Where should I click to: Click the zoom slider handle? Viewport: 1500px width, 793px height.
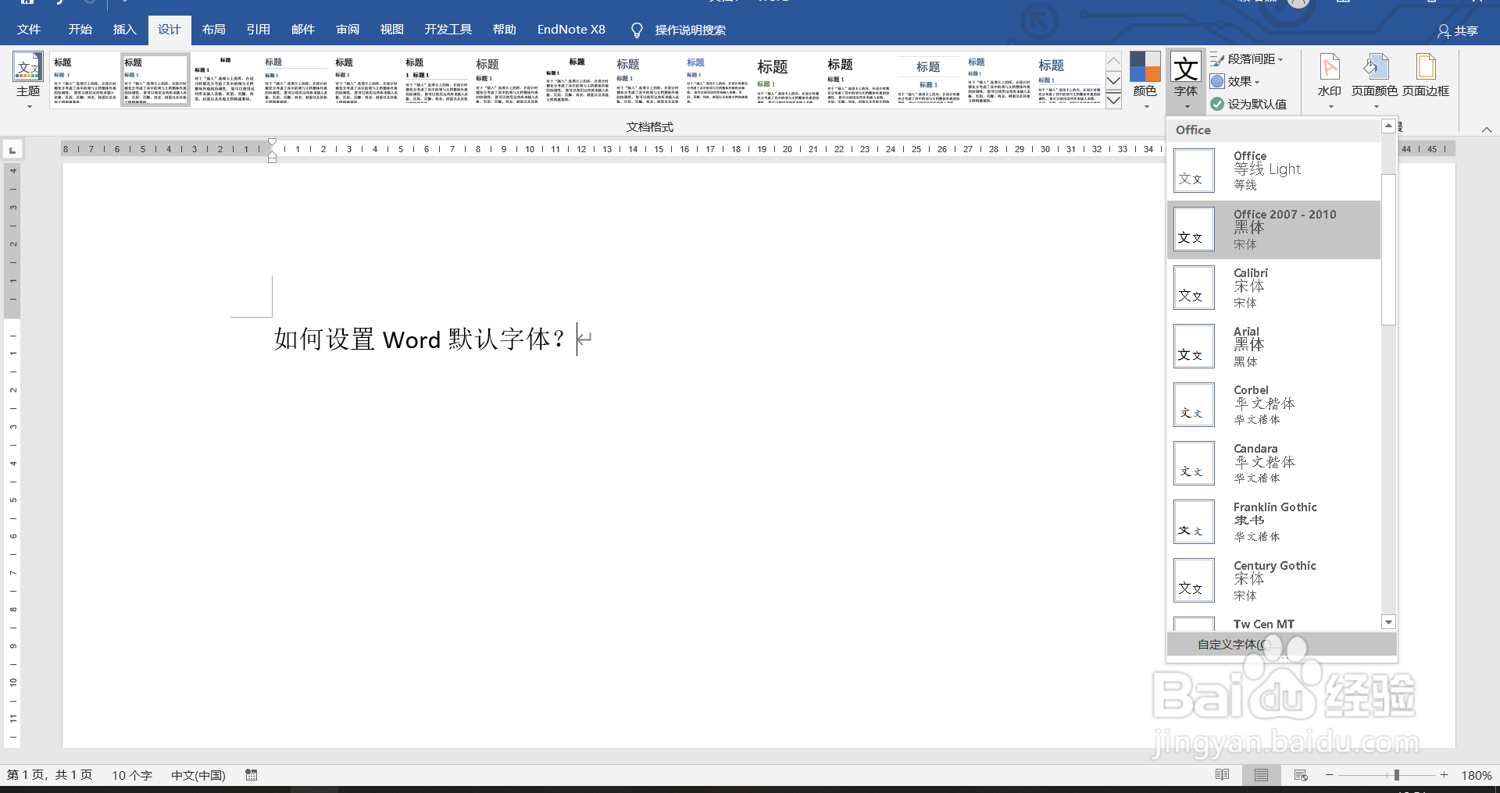click(x=1396, y=775)
